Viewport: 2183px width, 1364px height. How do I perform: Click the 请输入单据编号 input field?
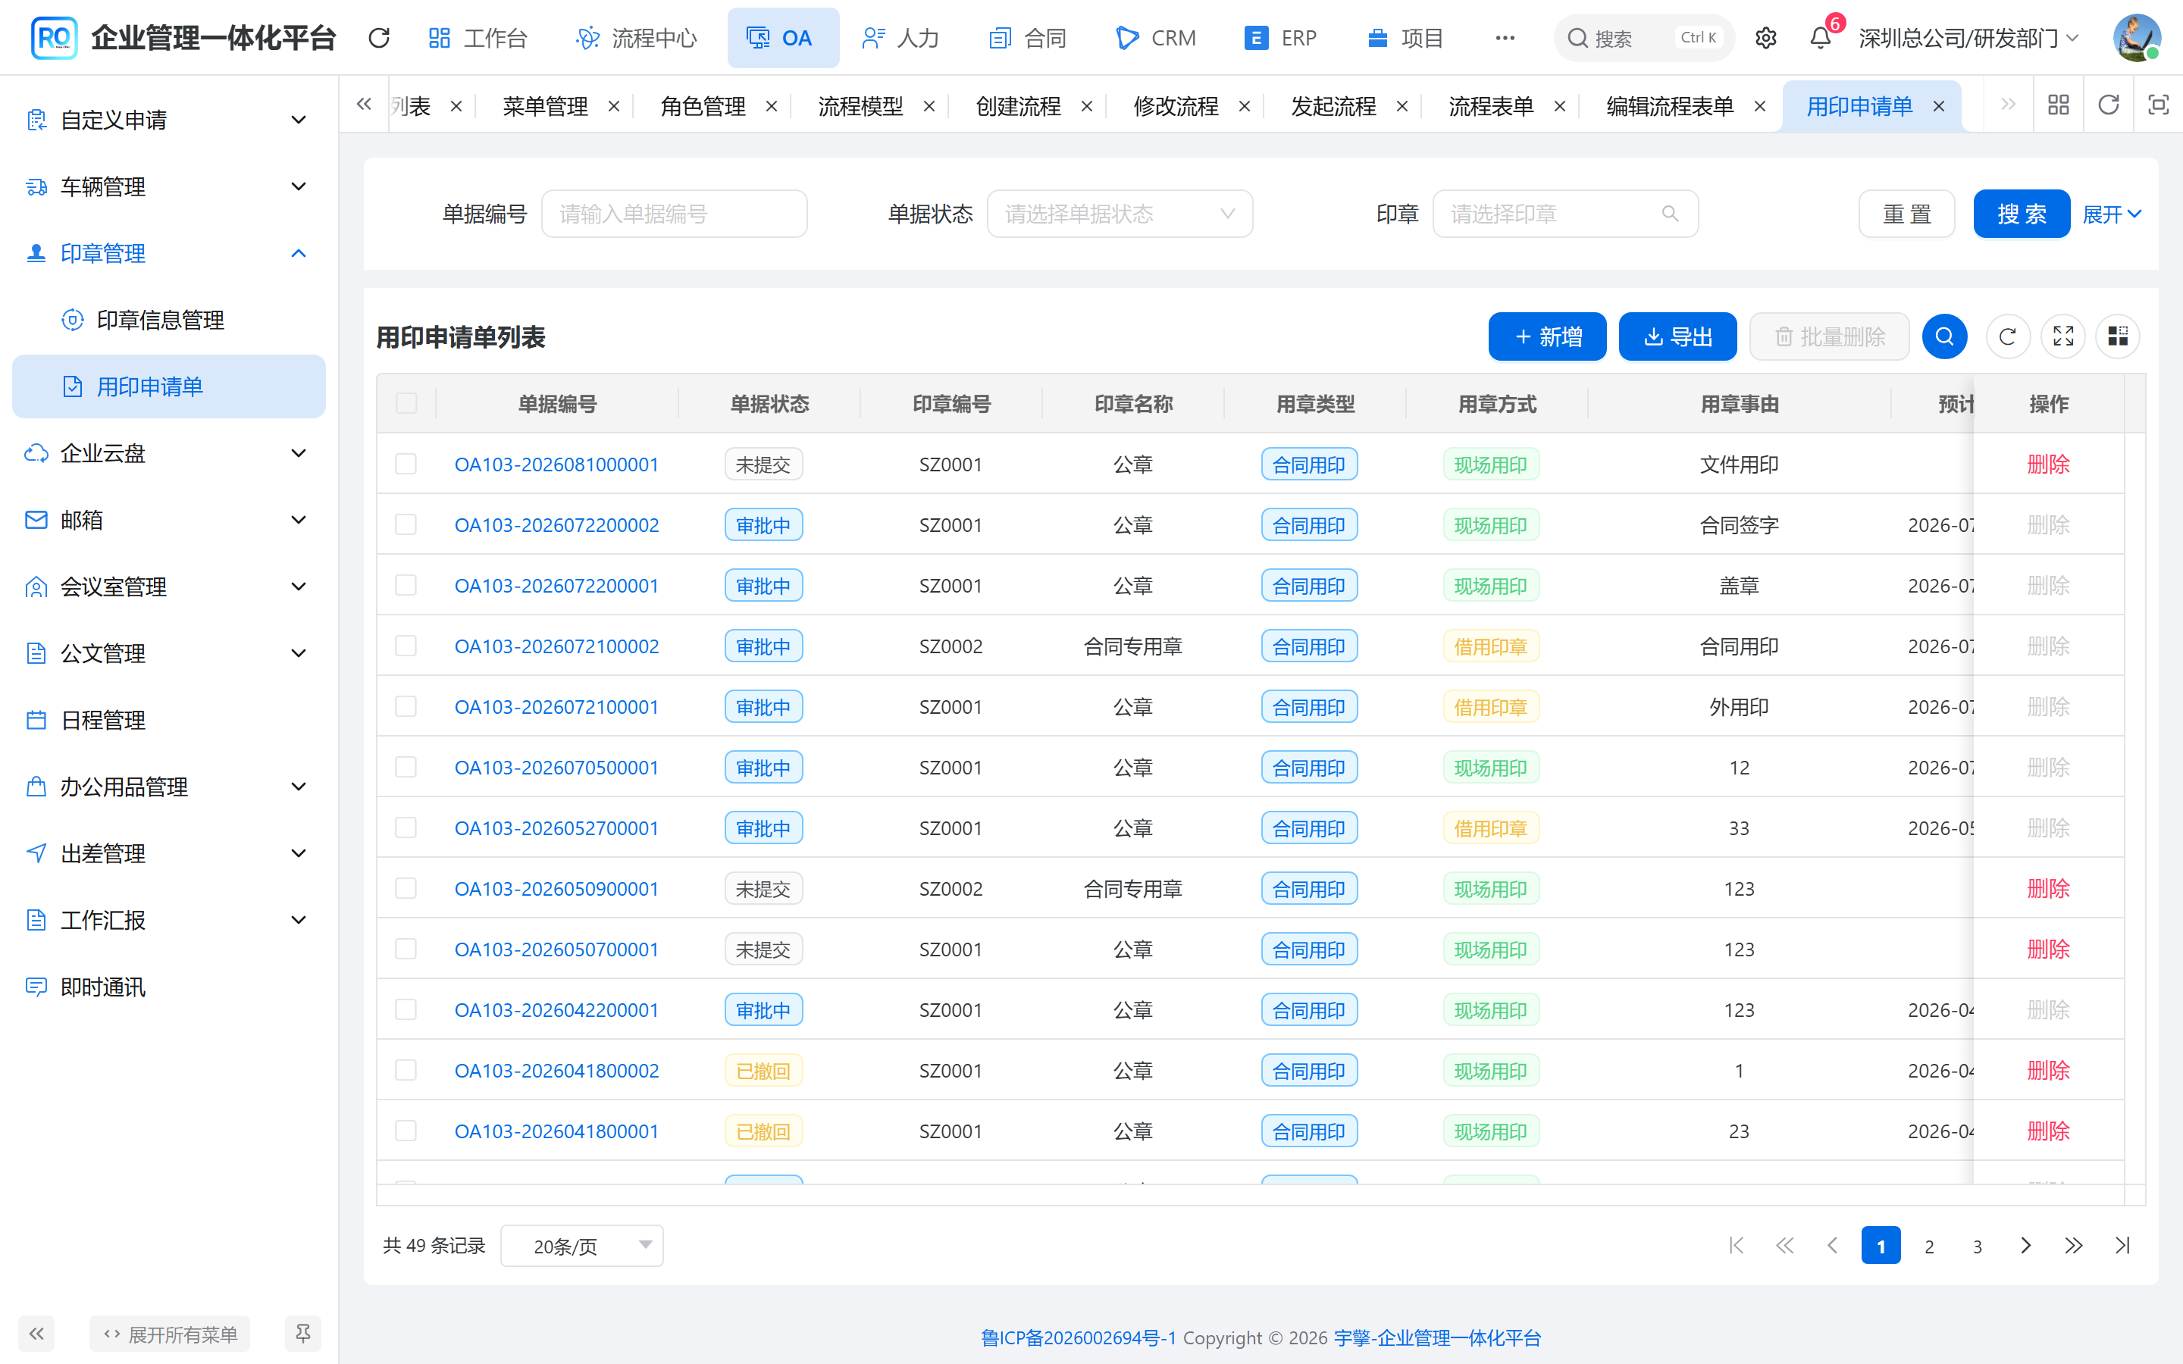(x=674, y=214)
